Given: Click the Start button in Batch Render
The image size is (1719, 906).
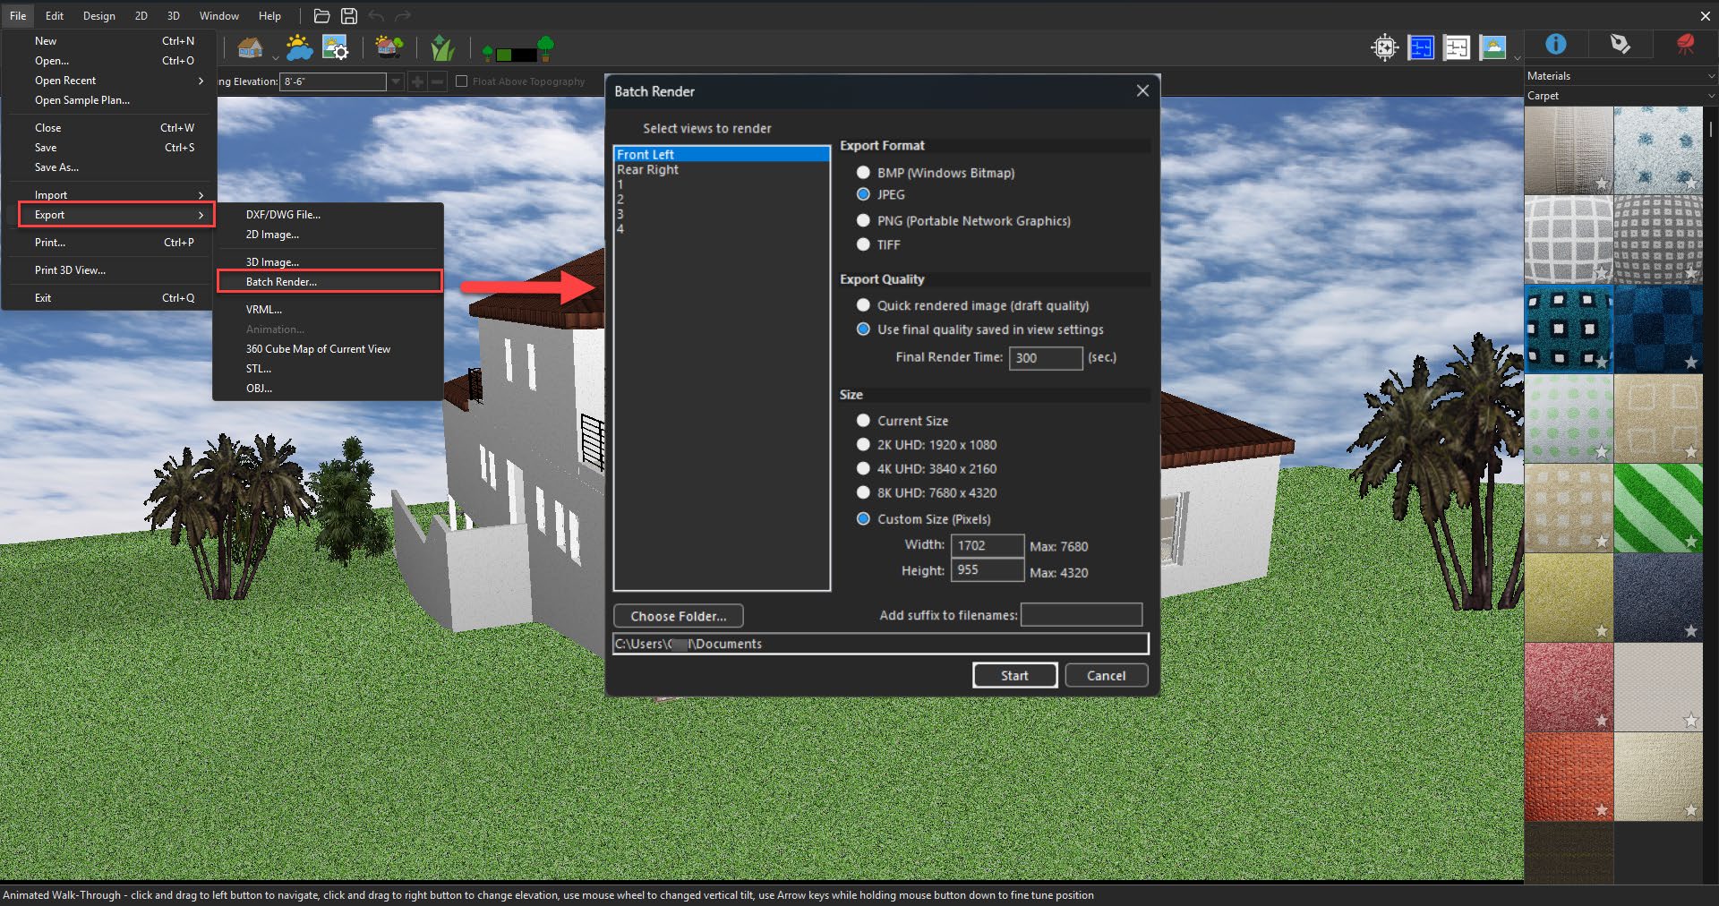Looking at the screenshot, I should [x=1014, y=675].
